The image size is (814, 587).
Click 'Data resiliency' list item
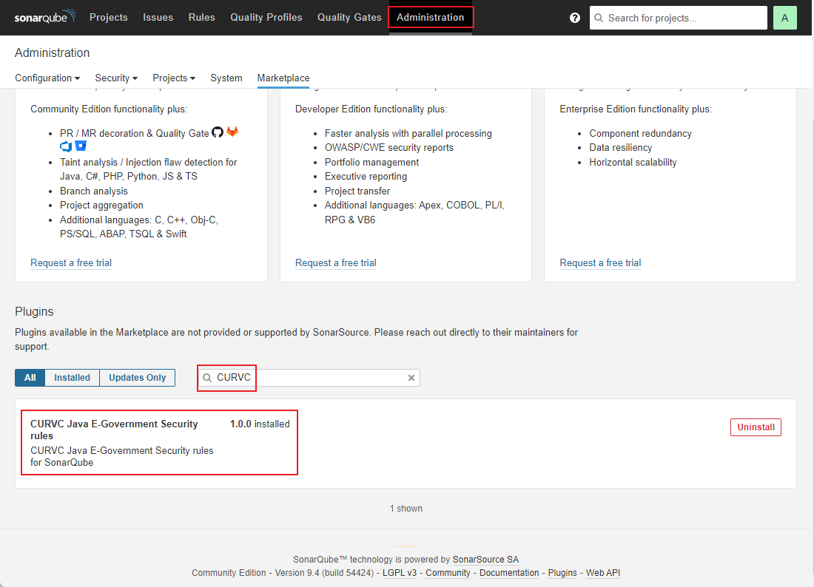pyautogui.click(x=620, y=148)
